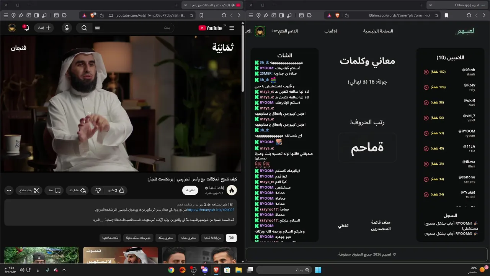Open the YouTube إنشاء create menu
Viewport: 490px width, 276px height.
click(44, 28)
